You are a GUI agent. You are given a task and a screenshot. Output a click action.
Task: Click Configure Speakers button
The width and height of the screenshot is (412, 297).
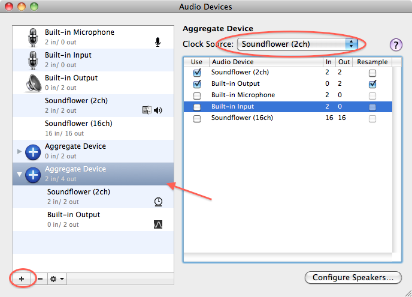click(x=353, y=278)
